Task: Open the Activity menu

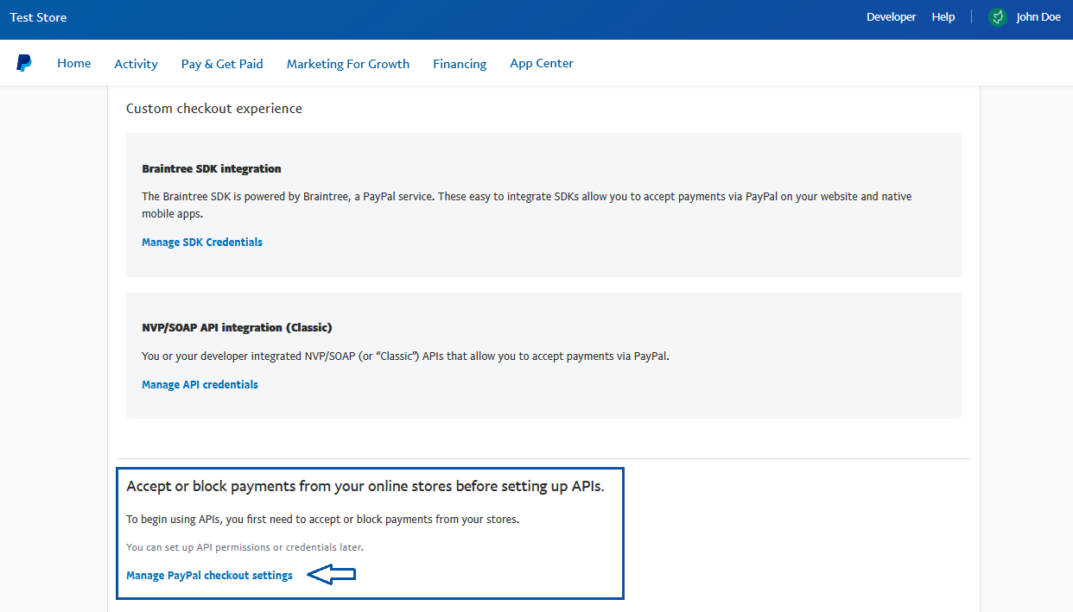Action: pos(136,64)
